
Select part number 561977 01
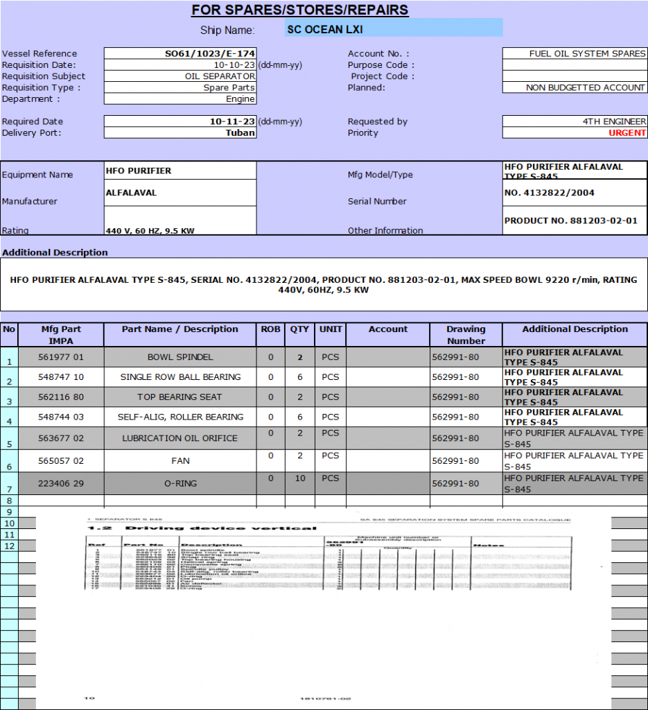[60, 357]
